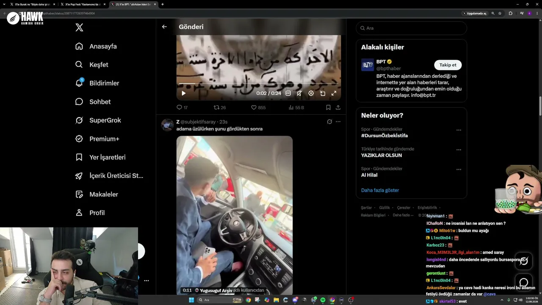542x305 pixels.
Task: Open the car video in the reply
Action: click(235, 215)
